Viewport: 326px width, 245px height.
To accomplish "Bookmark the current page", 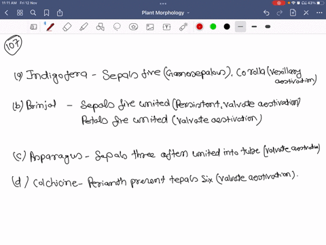I will click(46, 13).
